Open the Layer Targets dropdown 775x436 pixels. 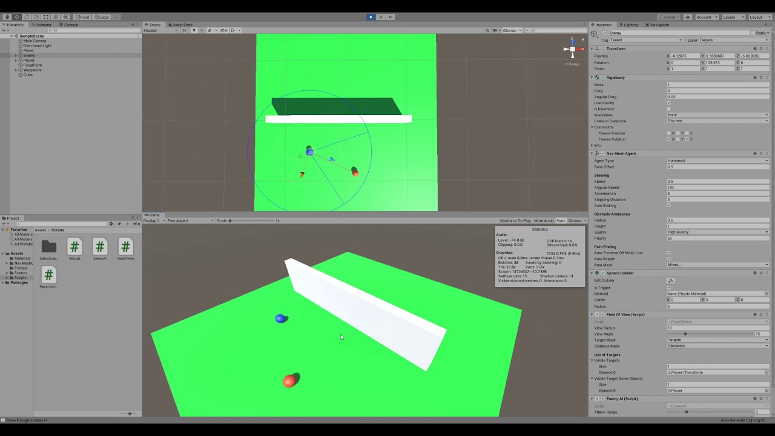734,40
